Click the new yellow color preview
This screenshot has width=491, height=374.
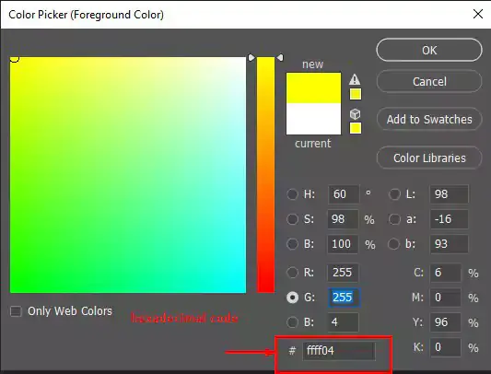point(313,88)
